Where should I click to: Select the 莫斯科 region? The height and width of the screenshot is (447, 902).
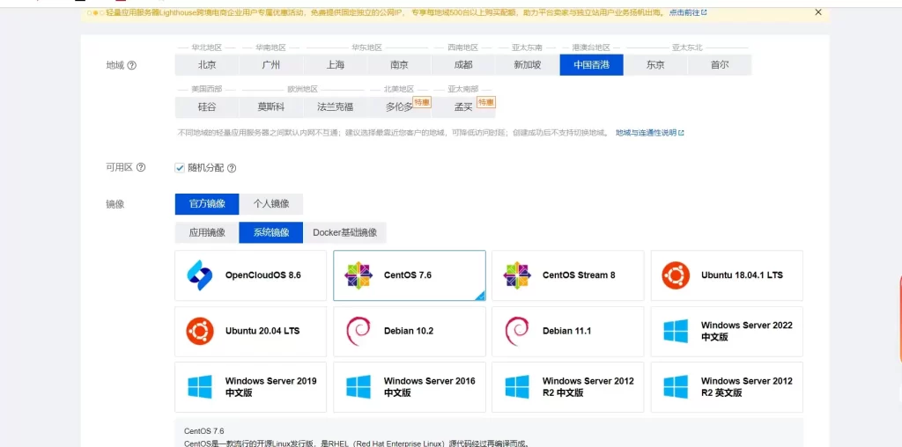tap(271, 106)
